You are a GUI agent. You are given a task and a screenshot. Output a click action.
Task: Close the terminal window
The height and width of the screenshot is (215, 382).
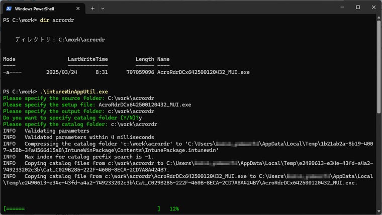pyautogui.click(x=373, y=7)
